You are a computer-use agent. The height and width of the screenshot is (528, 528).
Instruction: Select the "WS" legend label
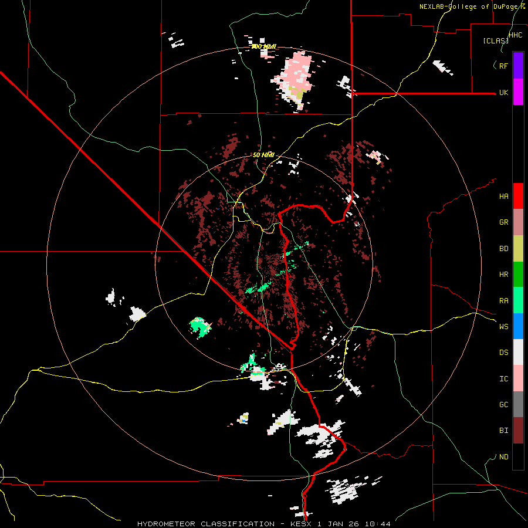503,327
